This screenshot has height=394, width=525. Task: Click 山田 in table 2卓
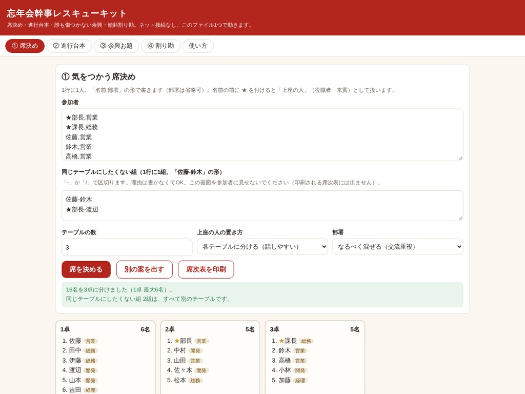(180, 361)
